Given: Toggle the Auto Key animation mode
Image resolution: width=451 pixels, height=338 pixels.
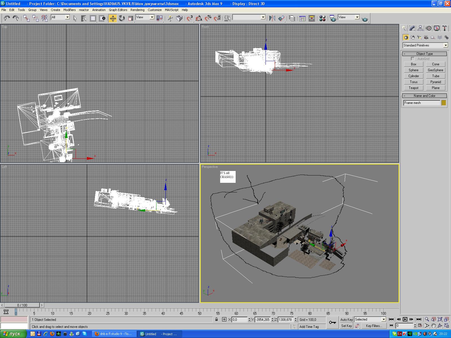Looking at the screenshot, I should (x=346, y=319).
